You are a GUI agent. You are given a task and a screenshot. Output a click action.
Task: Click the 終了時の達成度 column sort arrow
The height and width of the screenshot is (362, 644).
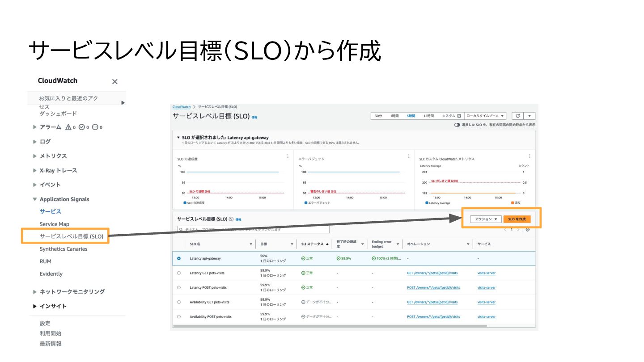[362, 244]
